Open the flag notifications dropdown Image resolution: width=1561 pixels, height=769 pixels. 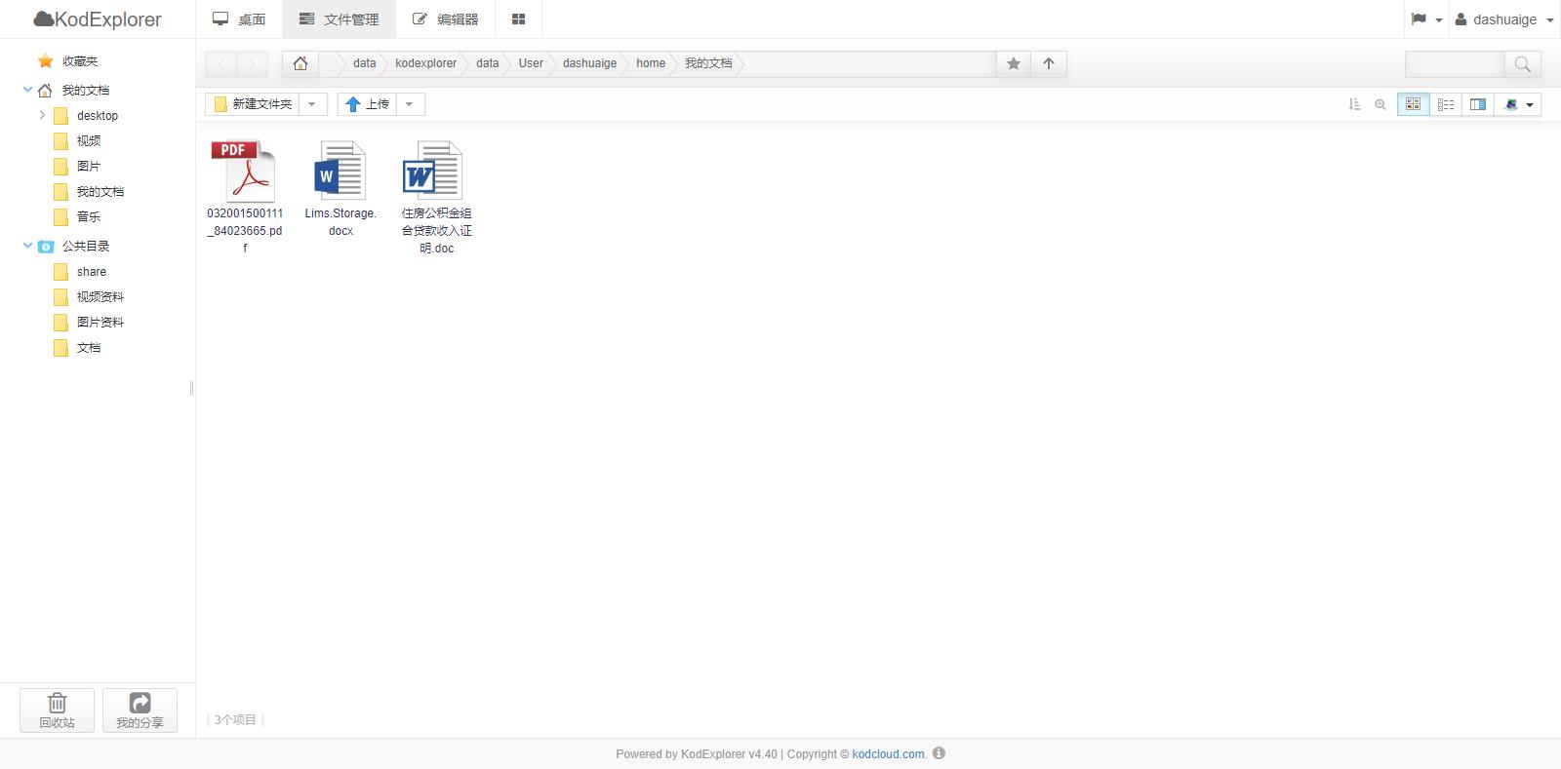coord(1425,19)
